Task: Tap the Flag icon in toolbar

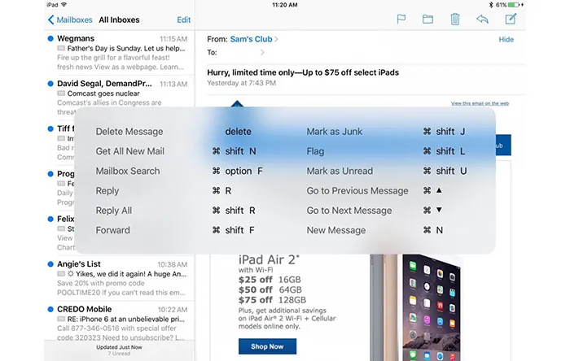Action: pyautogui.click(x=401, y=19)
